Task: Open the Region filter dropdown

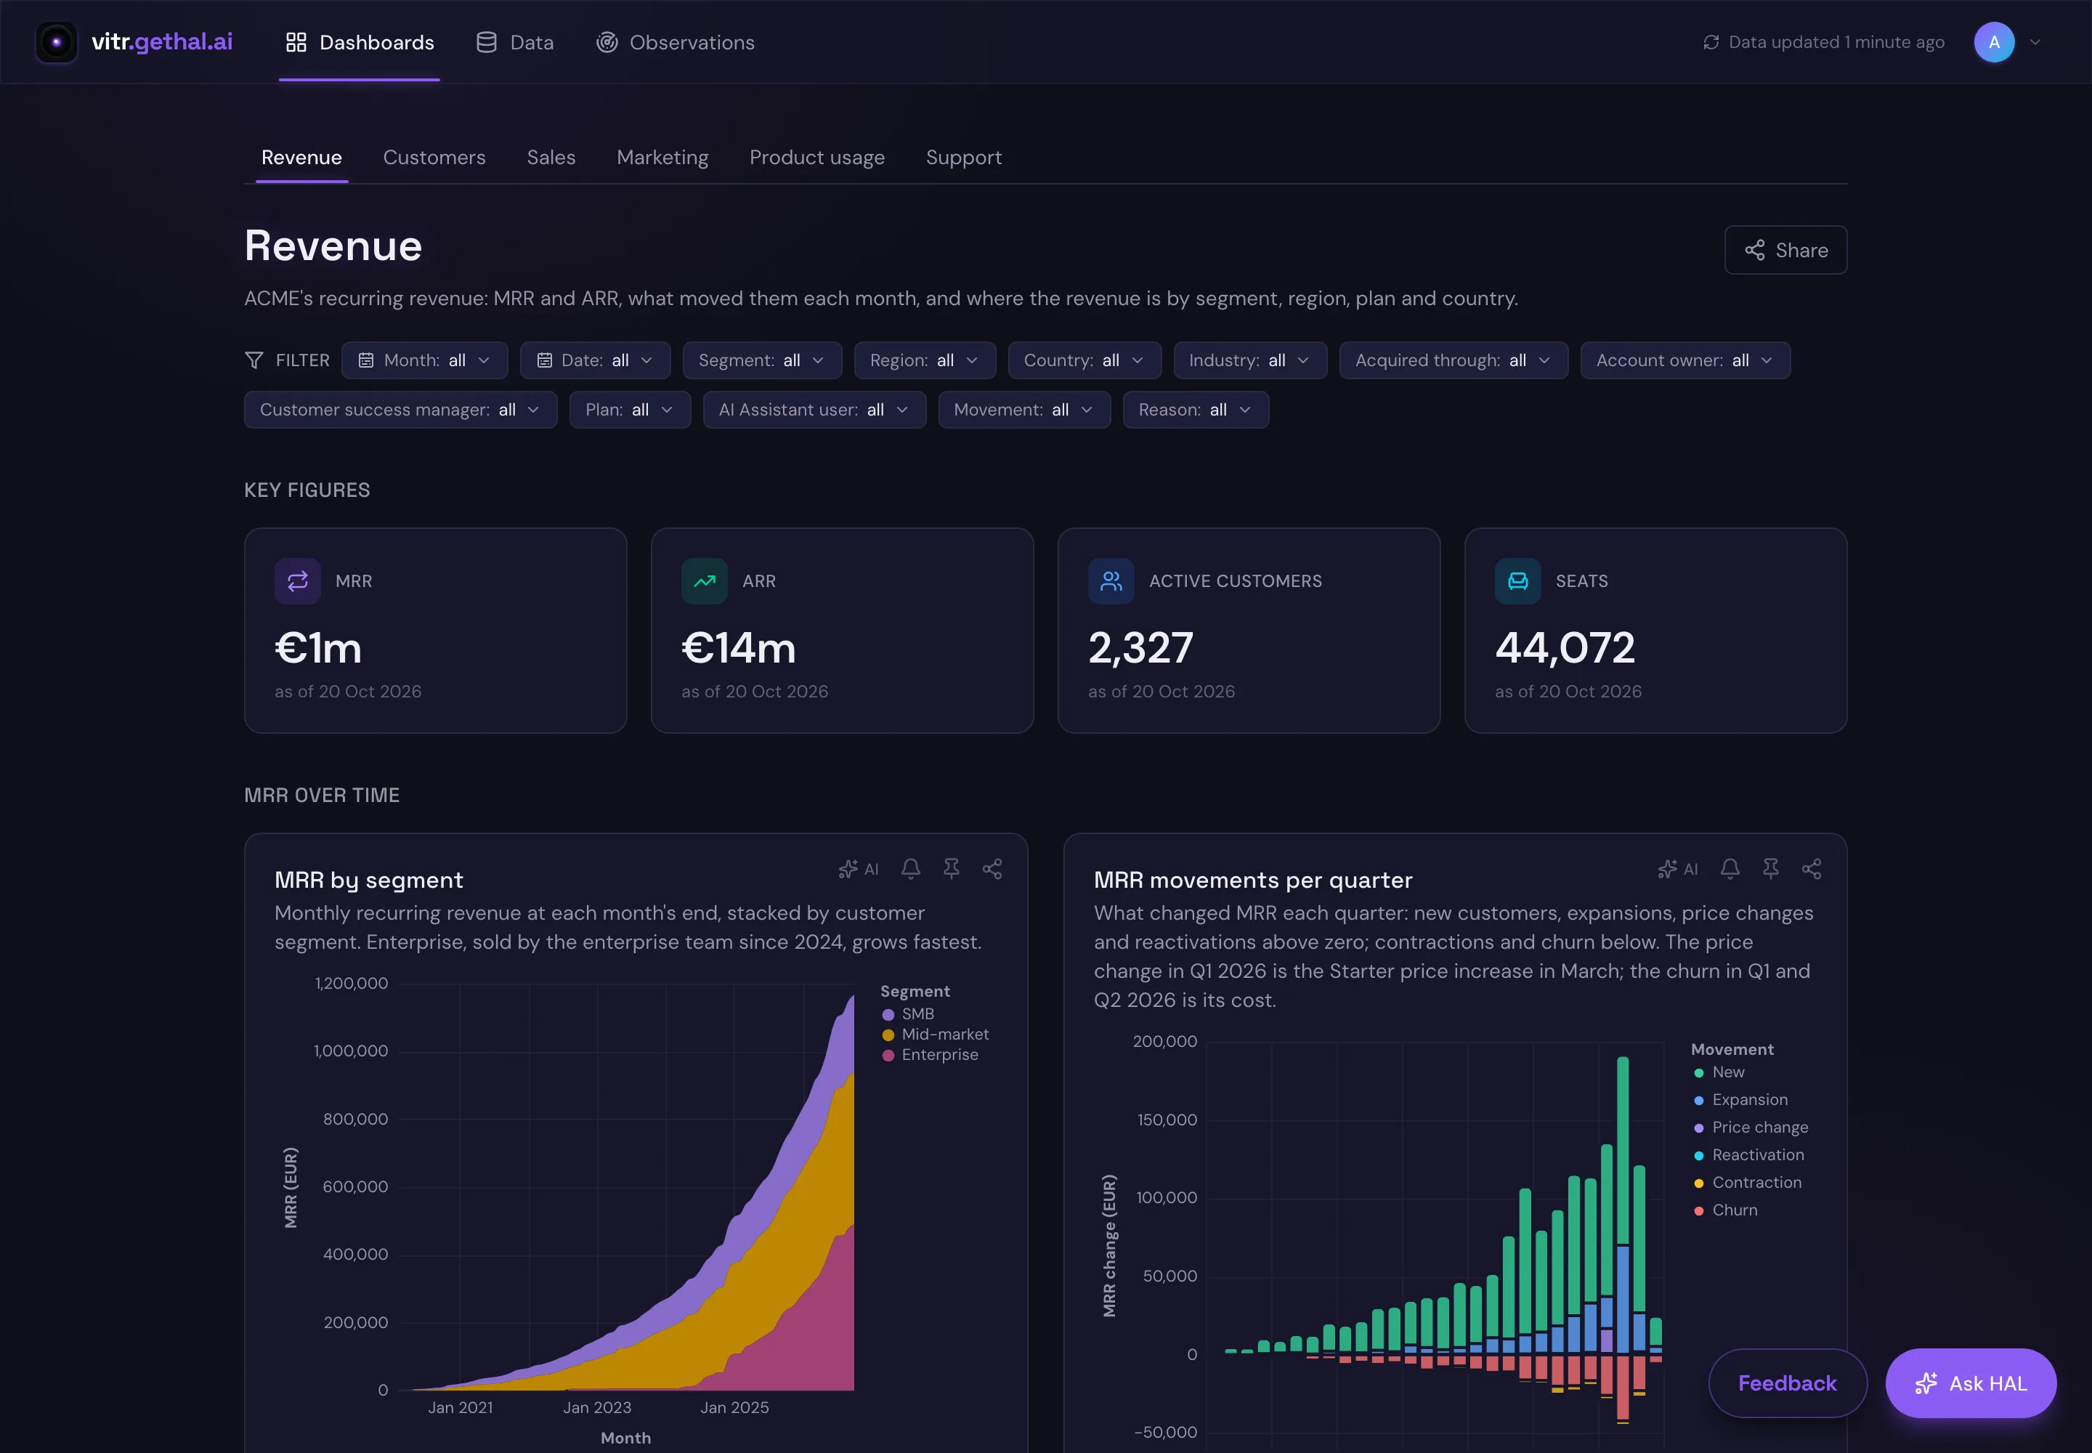Action: (924, 360)
